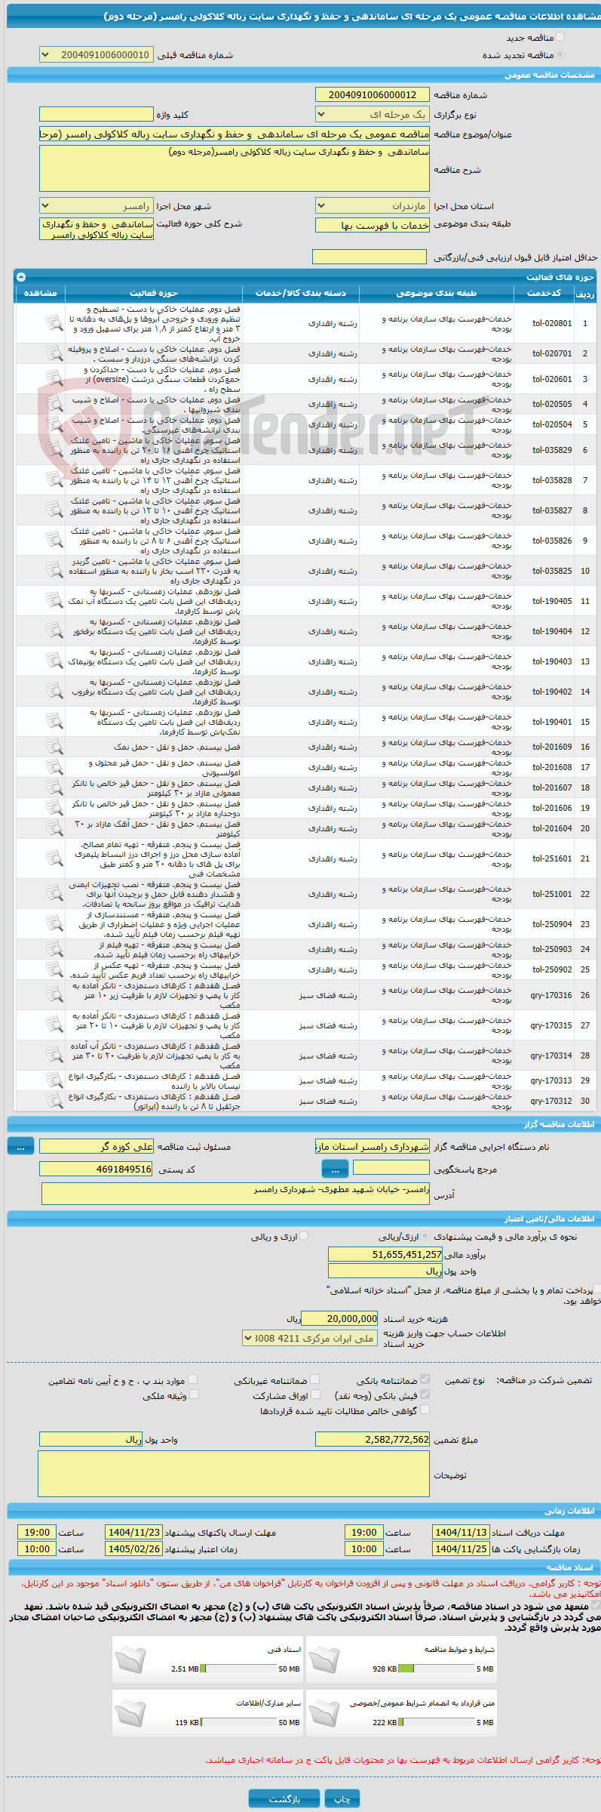Click ردیف column header

coord(584,294)
